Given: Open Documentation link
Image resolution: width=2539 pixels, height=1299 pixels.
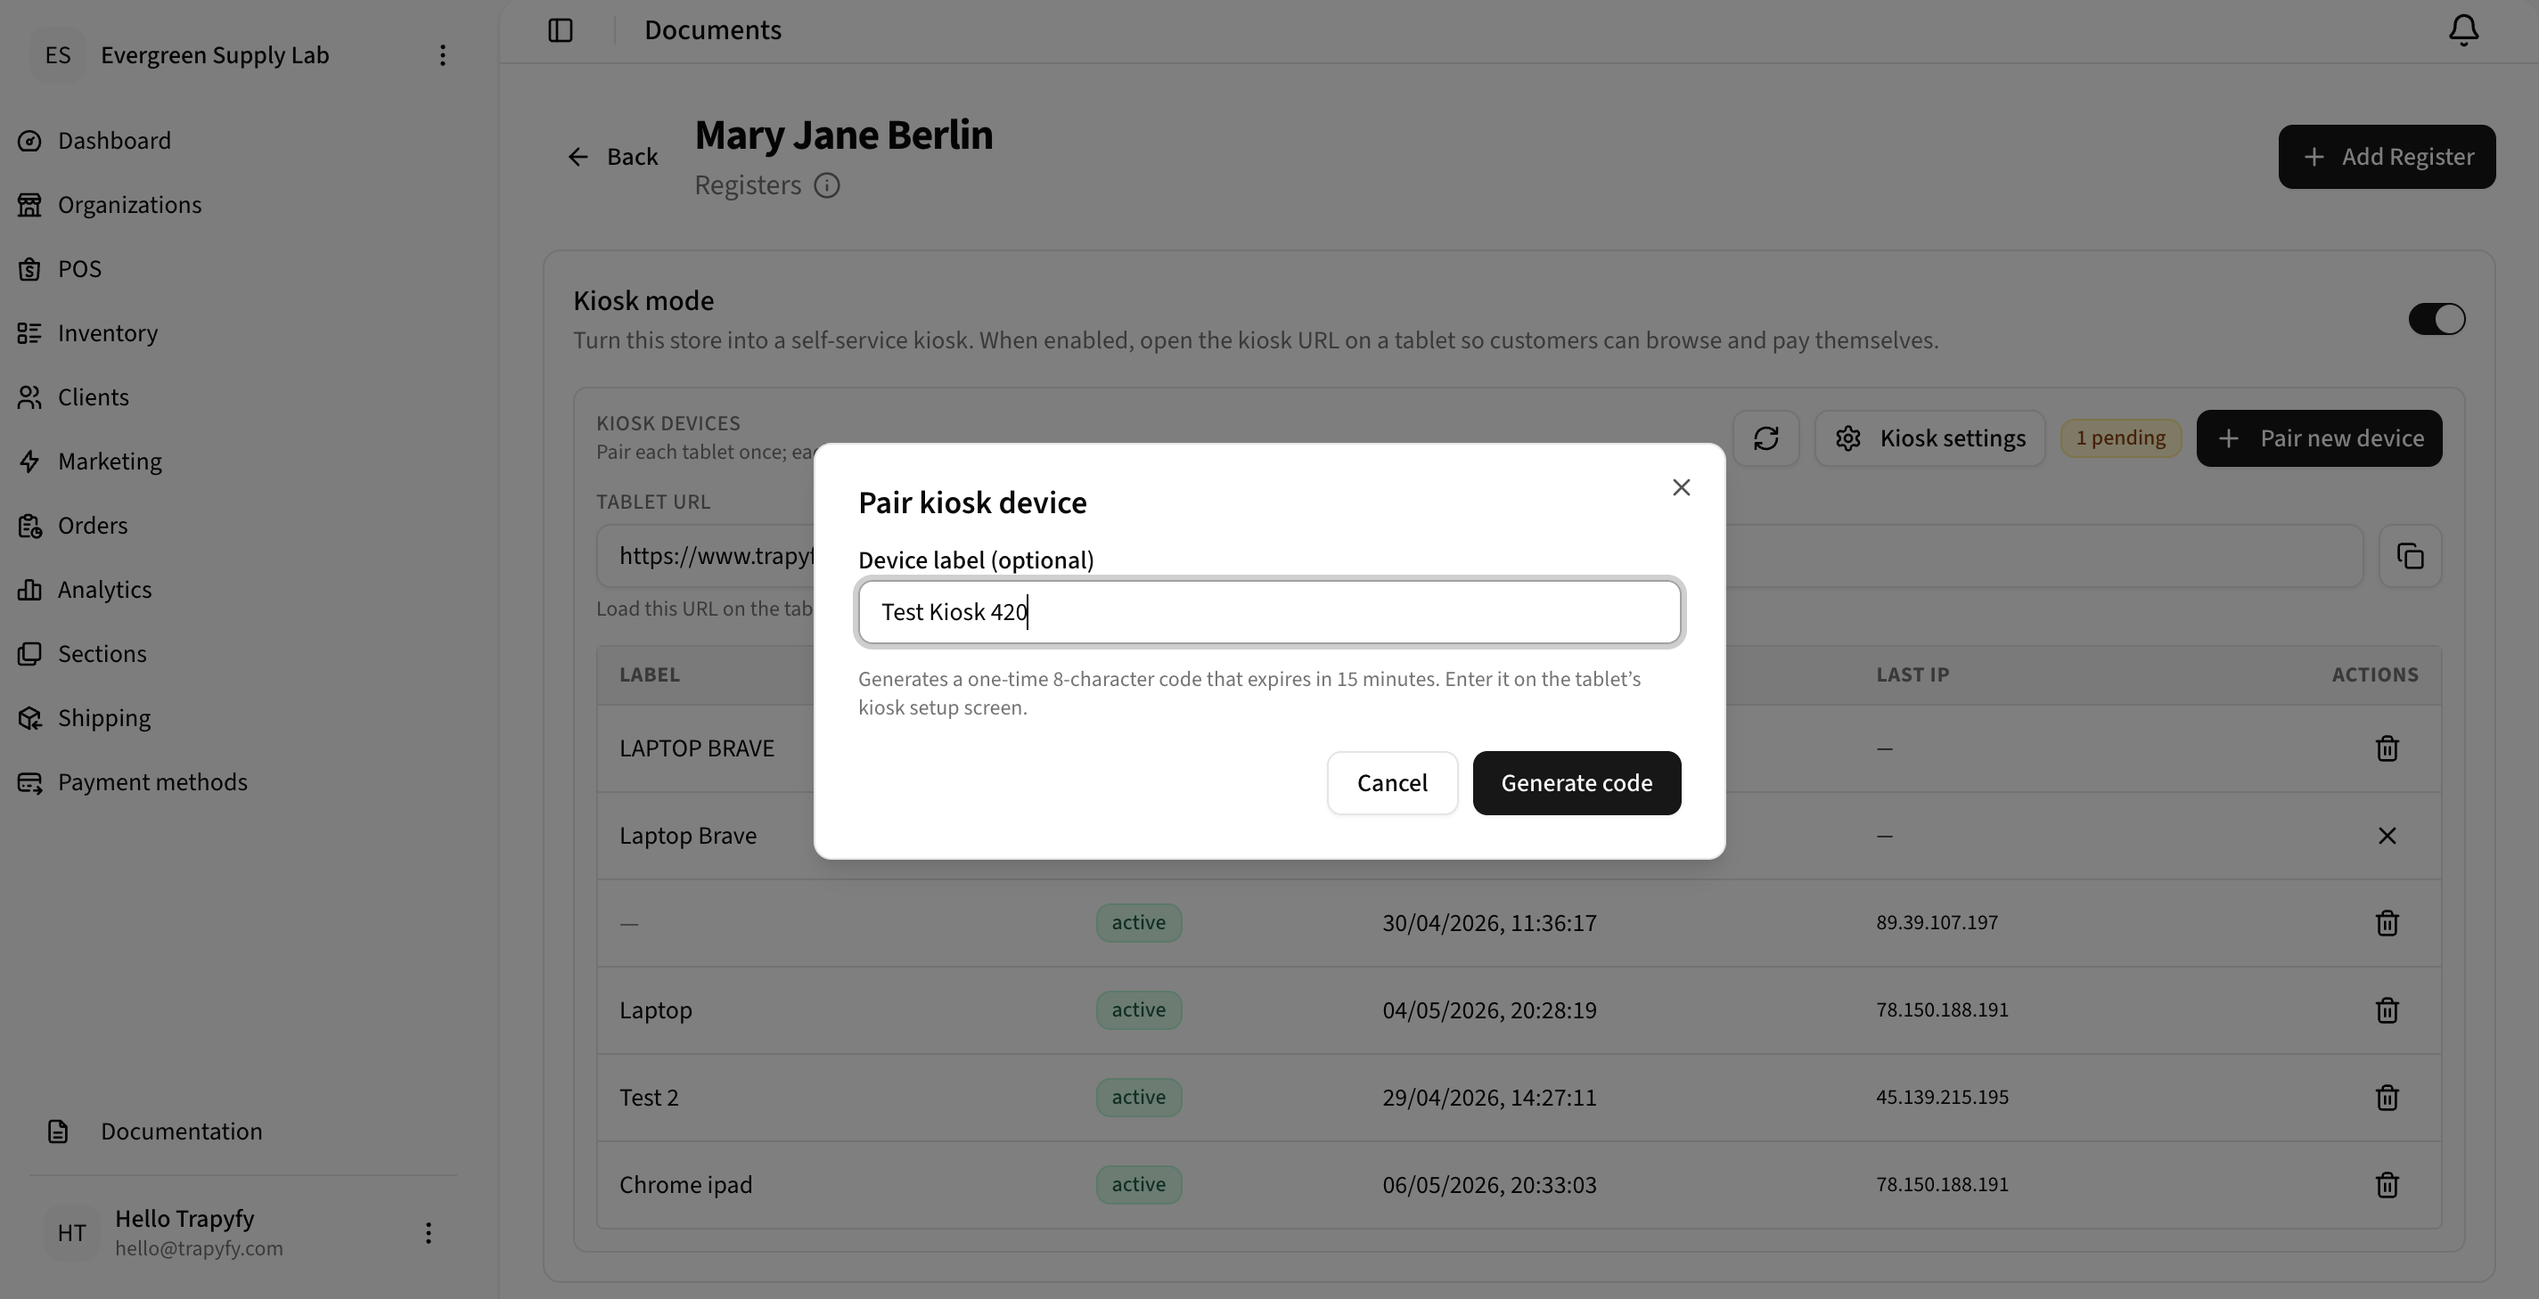Looking at the screenshot, I should pos(182,1131).
